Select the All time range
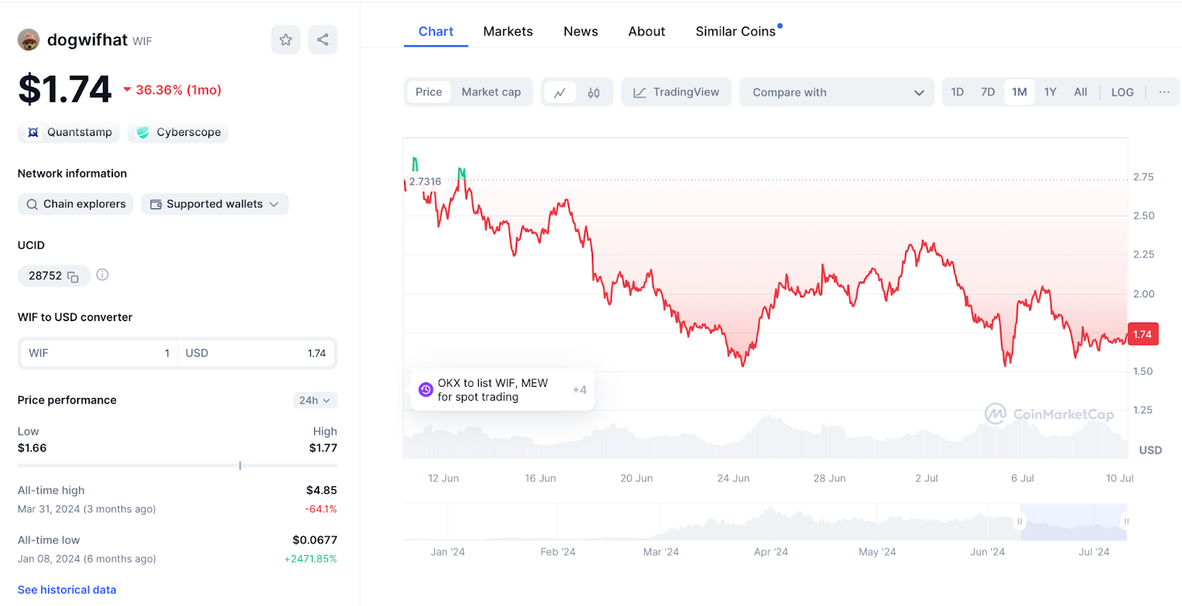1182x606 pixels. [x=1081, y=92]
